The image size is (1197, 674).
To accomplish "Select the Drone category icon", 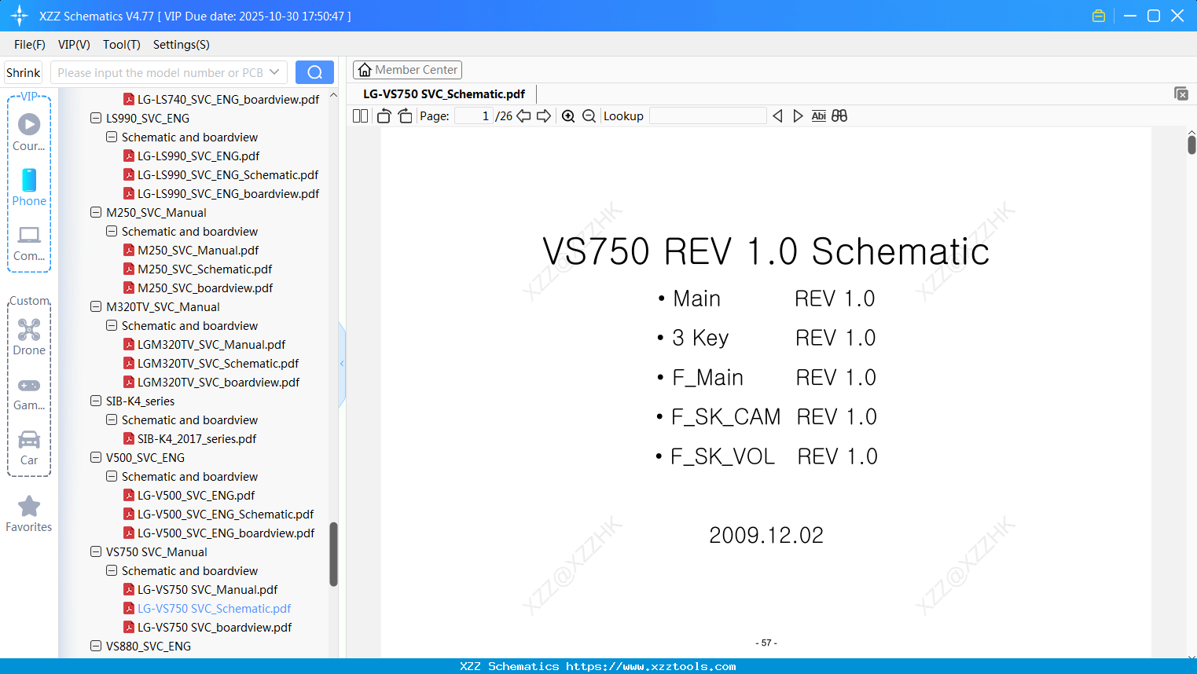I will click(29, 335).
